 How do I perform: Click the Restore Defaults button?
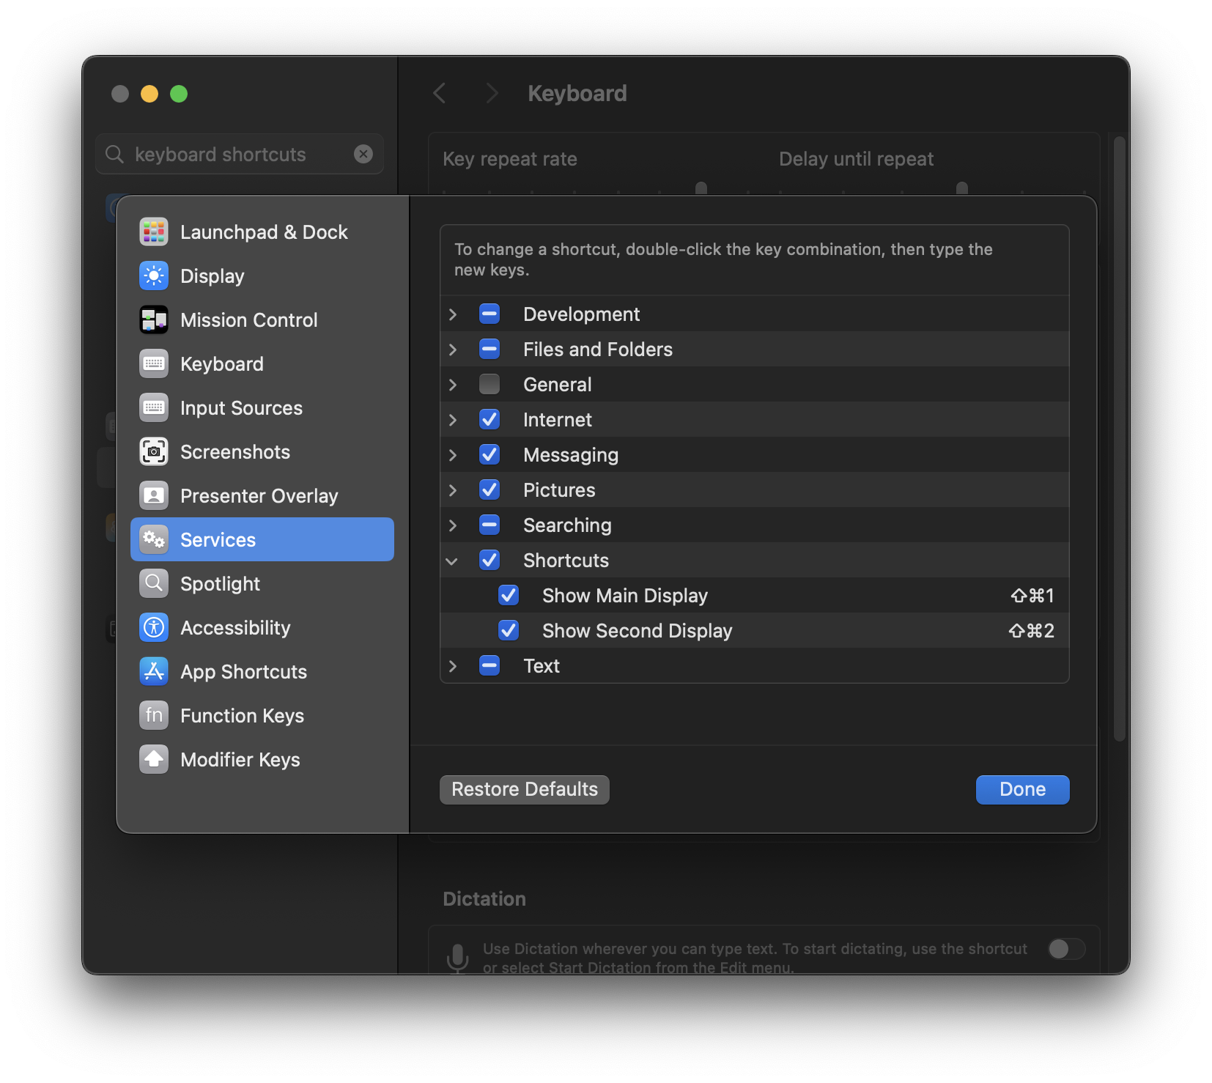point(525,789)
